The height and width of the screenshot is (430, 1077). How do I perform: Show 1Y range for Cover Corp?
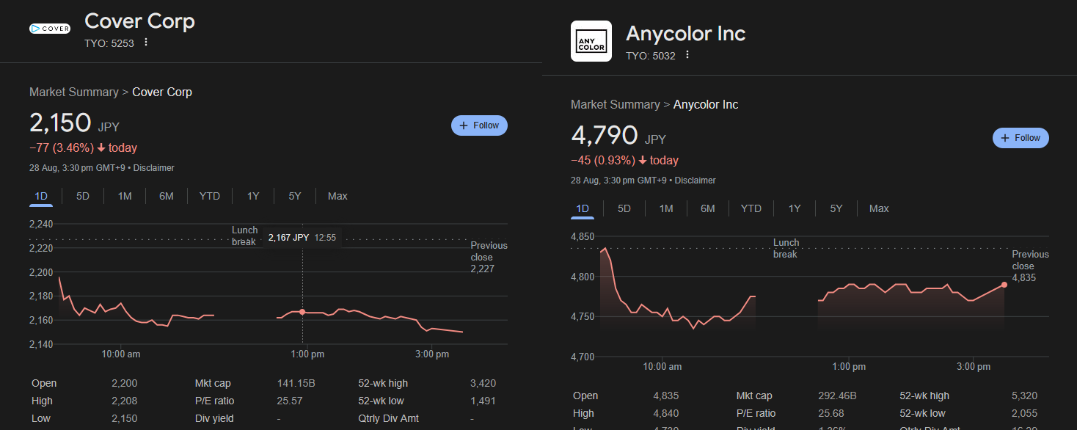coord(253,196)
